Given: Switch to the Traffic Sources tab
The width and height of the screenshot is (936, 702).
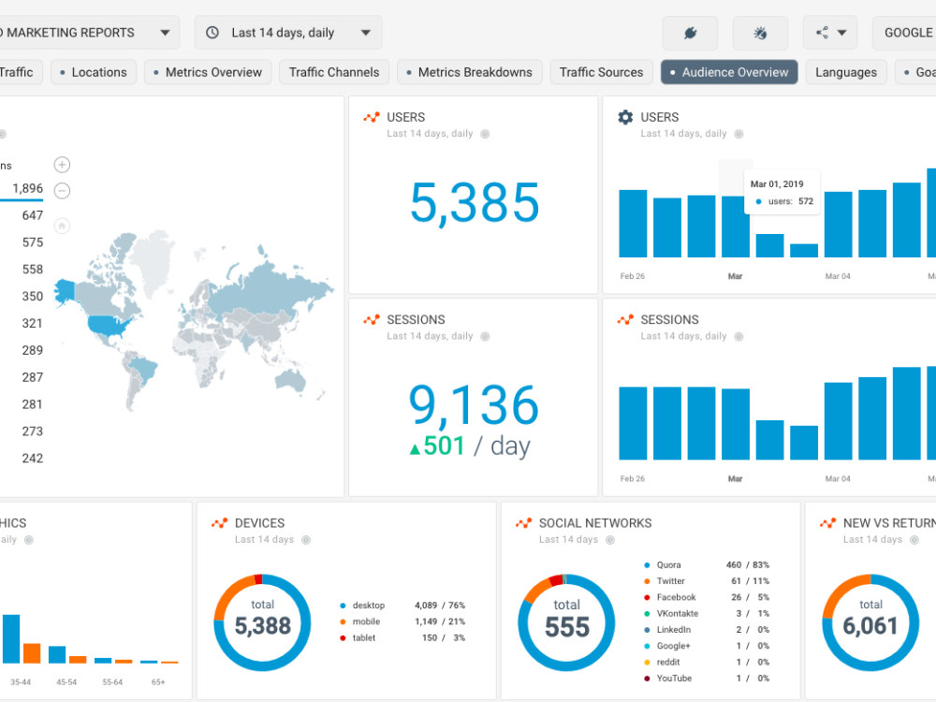Looking at the screenshot, I should point(601,72).
